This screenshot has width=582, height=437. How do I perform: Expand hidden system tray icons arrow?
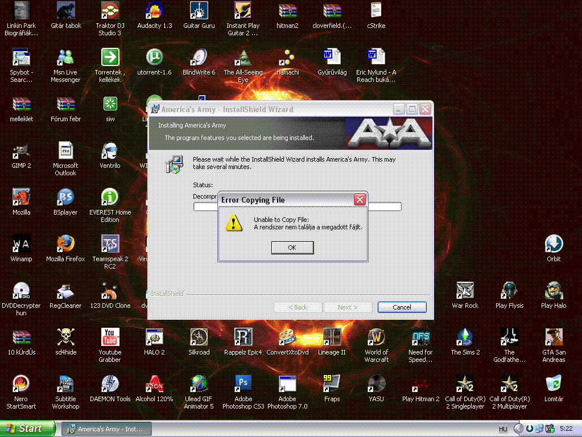pos(518,428)
